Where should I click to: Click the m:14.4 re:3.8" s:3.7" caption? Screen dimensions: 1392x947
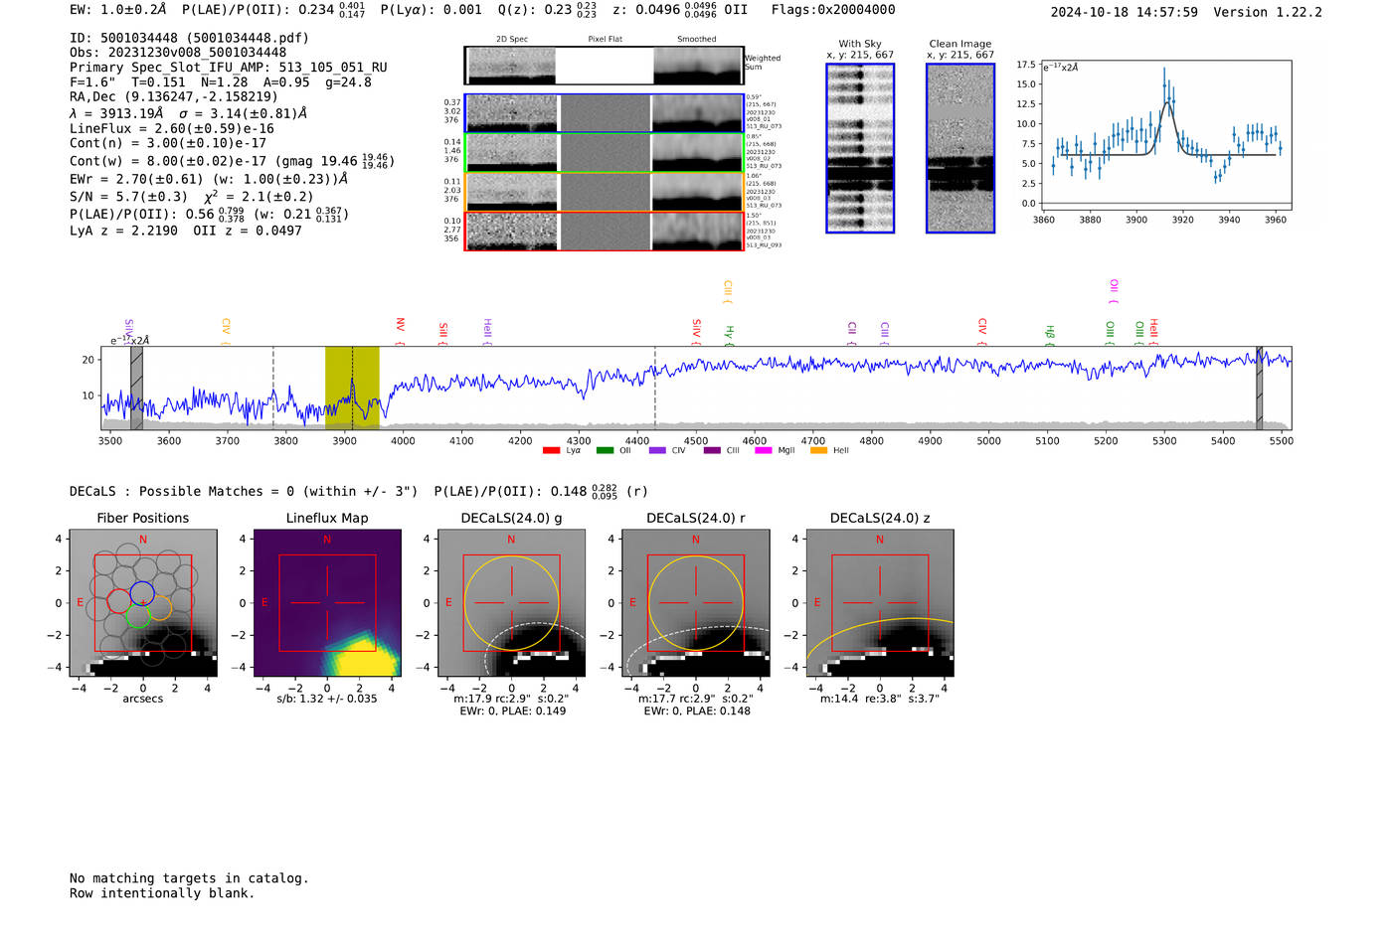click(879, 699)
